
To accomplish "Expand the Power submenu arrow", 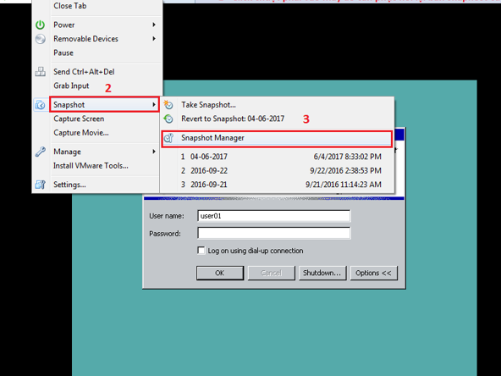I will pyautogui.click(x=154, y=25).
